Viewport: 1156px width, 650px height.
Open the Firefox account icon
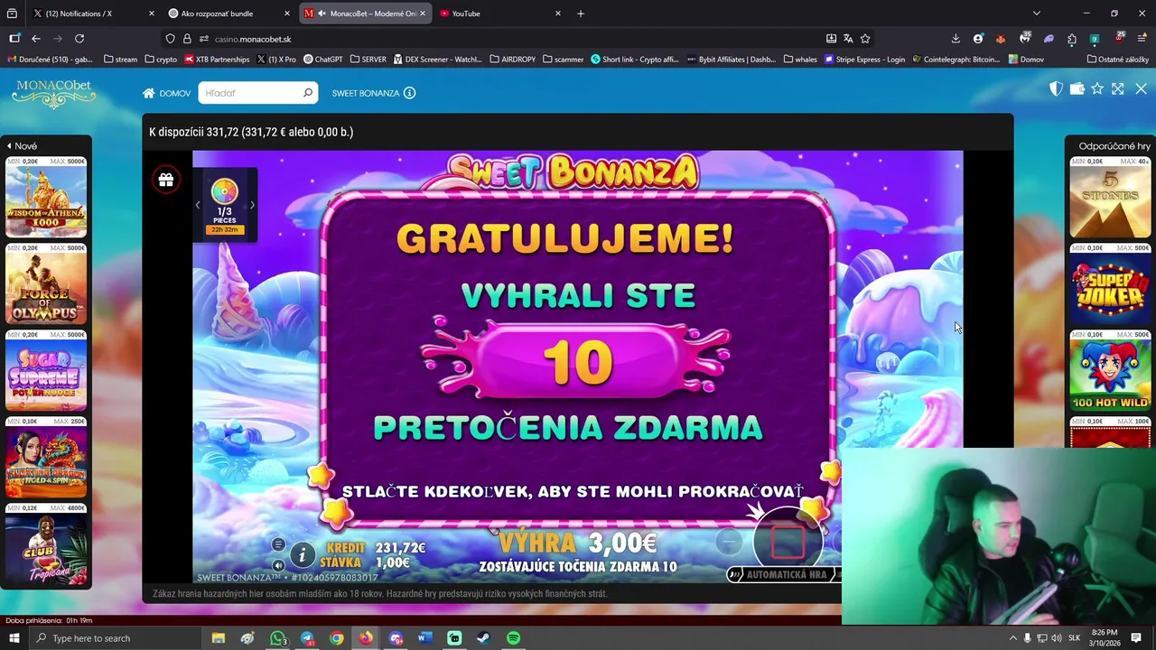pos(978,39)
